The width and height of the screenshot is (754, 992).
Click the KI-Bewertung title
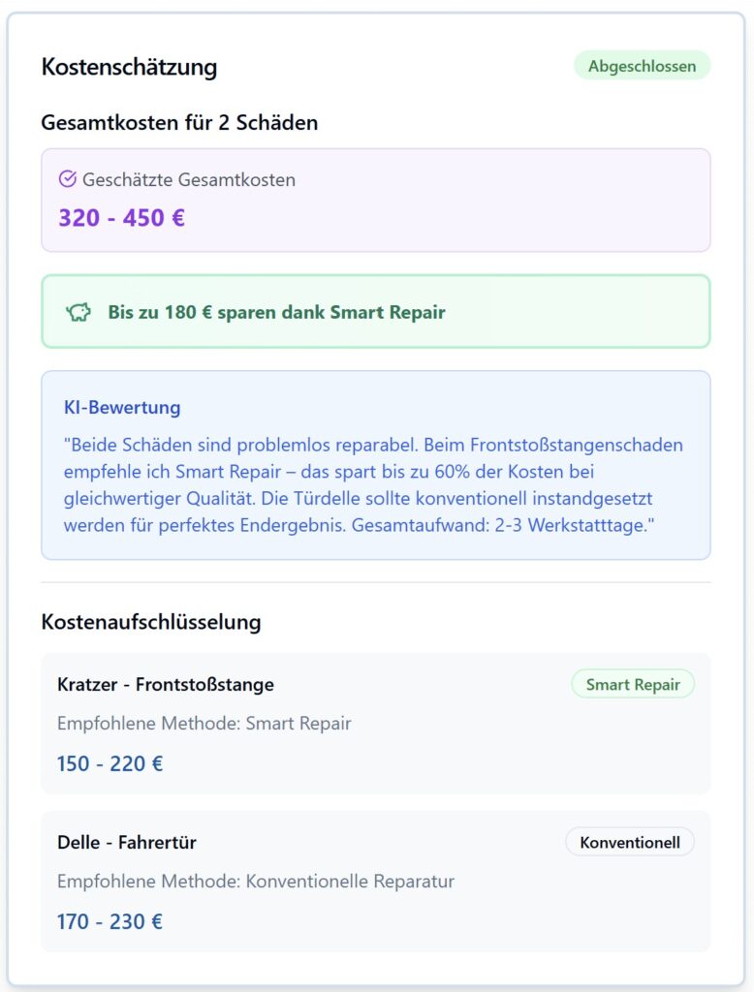[122, 408]
